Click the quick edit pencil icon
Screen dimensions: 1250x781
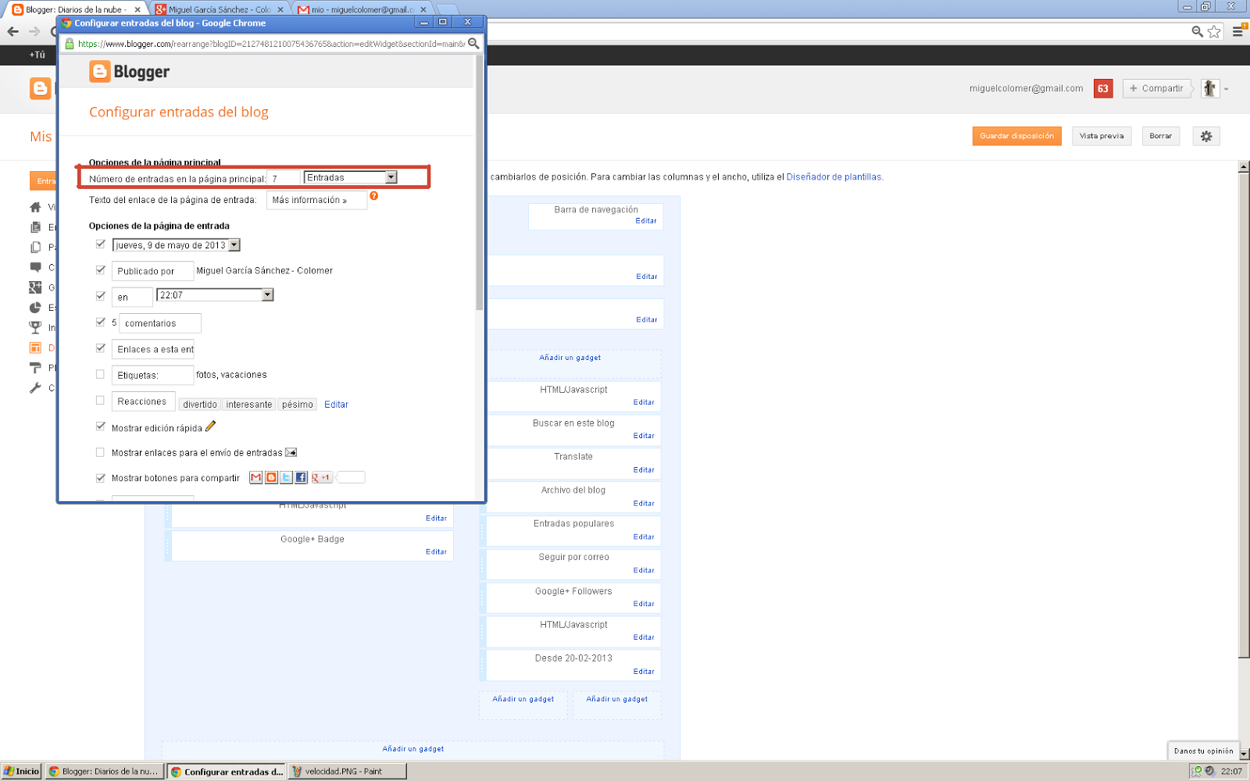click(210, 426)
